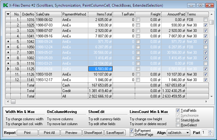Click the ShowReport button
Viewport: 217px width, 140px height.
[x=93, y=133]
